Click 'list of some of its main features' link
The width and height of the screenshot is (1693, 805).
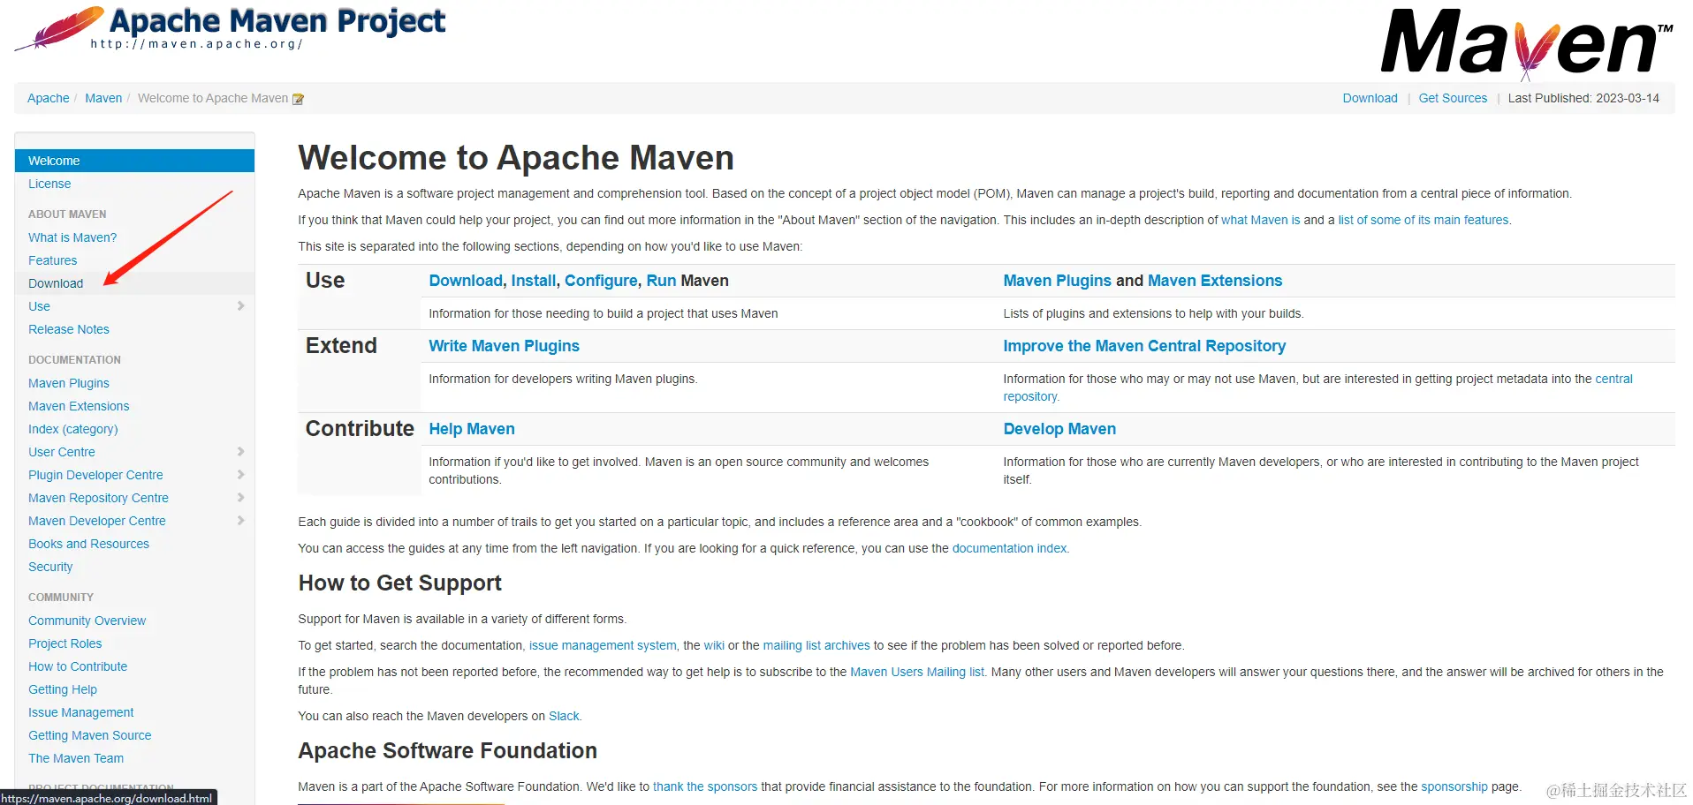(1423, 220)
